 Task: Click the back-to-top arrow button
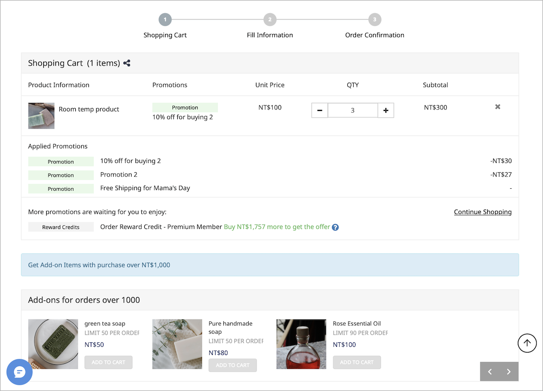pos(527,343)
